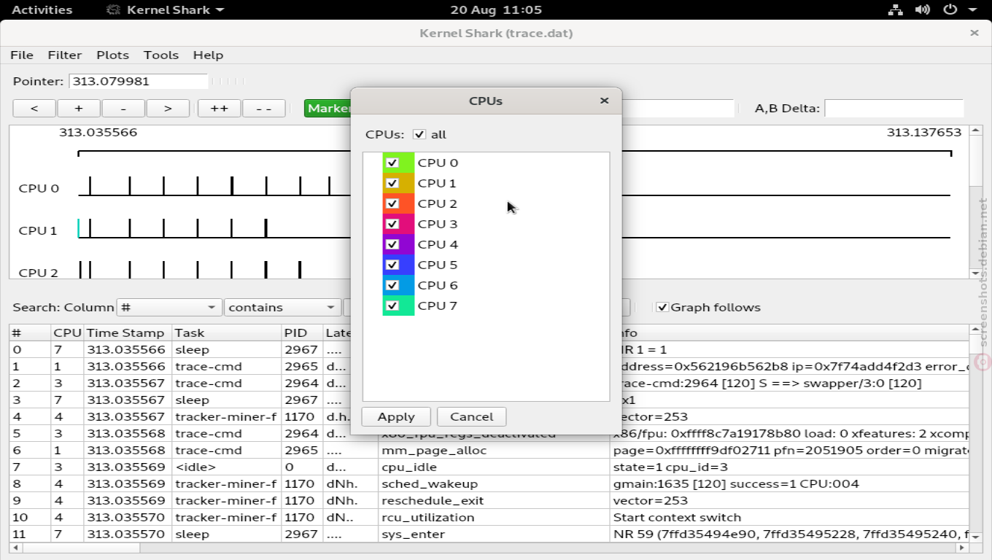
Task: Click the quick zoom out '- -' button
Action: (x=263, y=108)
